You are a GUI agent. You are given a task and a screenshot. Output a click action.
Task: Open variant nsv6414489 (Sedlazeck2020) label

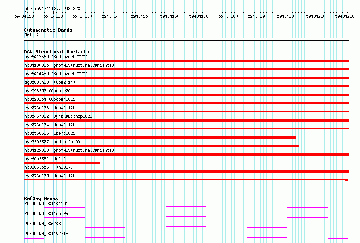coord(56,74)
